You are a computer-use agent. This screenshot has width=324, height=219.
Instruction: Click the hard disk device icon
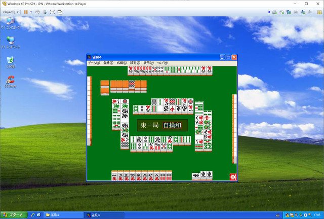tap(274, 12)
